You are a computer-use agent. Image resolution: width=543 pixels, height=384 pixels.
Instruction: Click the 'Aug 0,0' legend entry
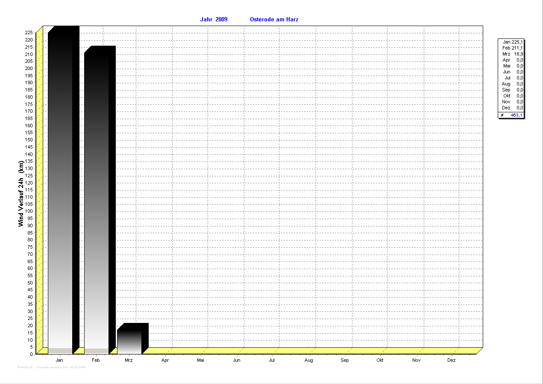pos(511,84)
